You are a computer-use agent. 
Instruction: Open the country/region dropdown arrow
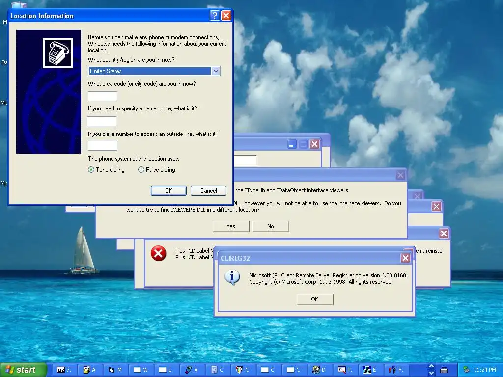tap(216, 71)
